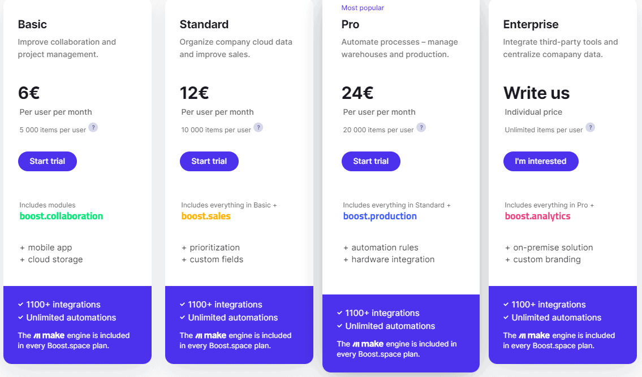Click the help icon beside 10 000 items
The width and height of the screenshot is (642, 377).
click(x=258, y=127)
